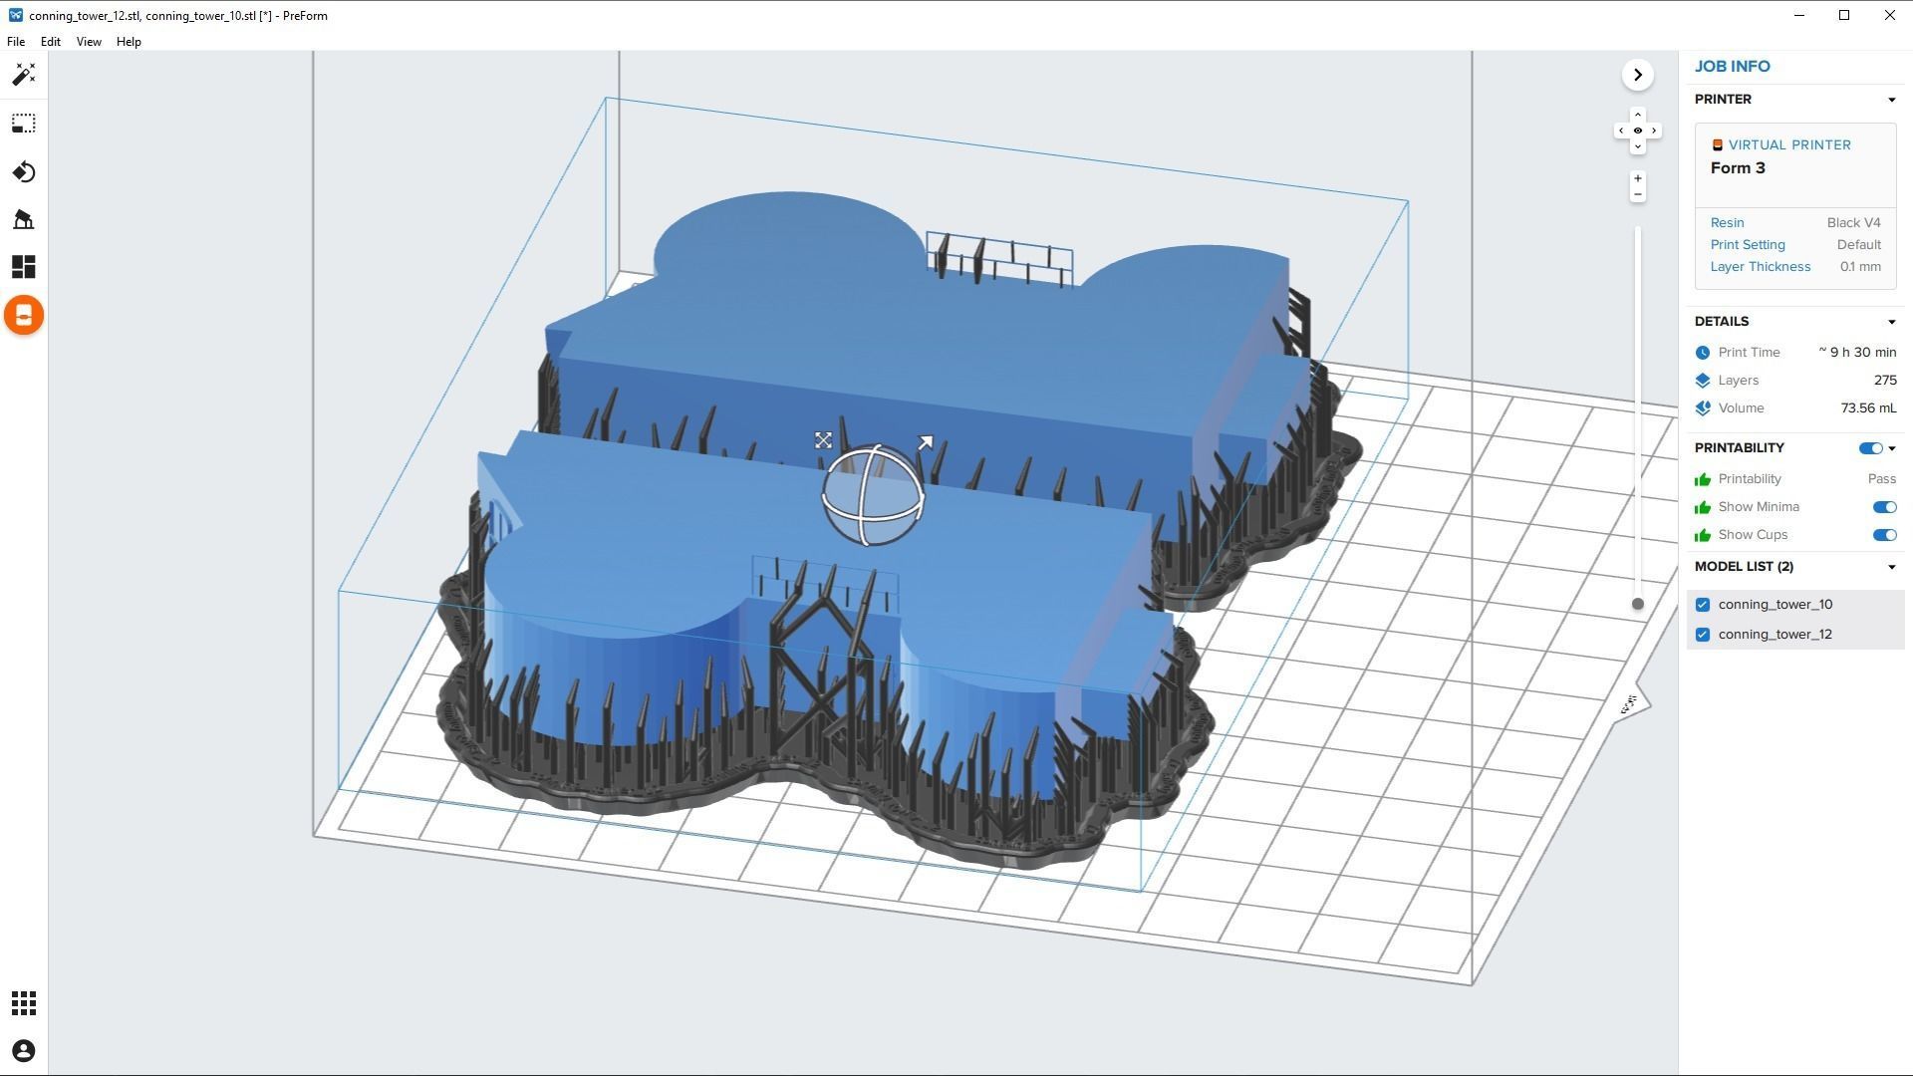Click the Virtual Printer link

point(1788,144)
